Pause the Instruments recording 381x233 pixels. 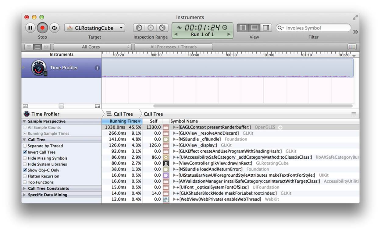tap(30, 28)
